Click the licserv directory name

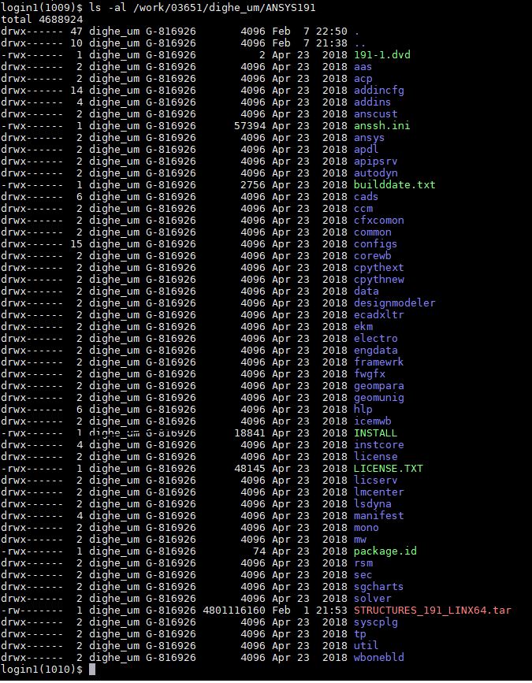click(x=376, y=480)
